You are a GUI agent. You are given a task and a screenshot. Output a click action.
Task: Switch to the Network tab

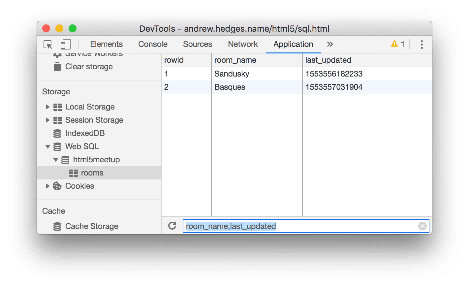[x=243, y=44]
